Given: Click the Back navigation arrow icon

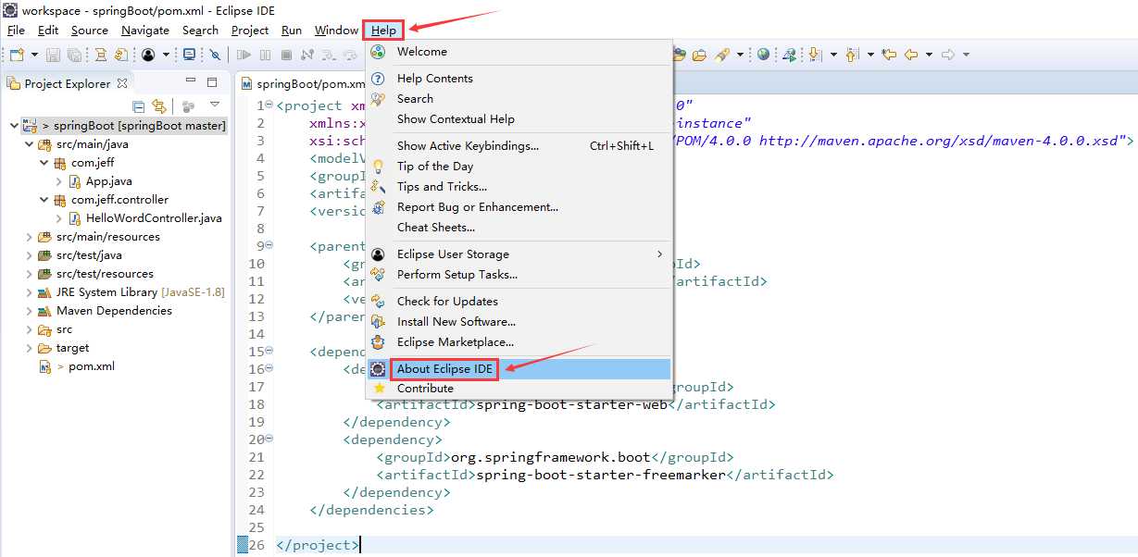Looking at the screenshot, I should coord(911,55).
